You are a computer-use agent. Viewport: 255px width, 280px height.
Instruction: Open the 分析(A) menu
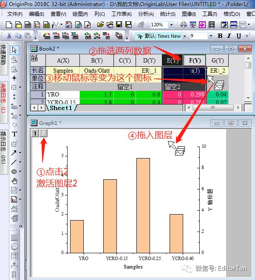(x=146, y=14)
